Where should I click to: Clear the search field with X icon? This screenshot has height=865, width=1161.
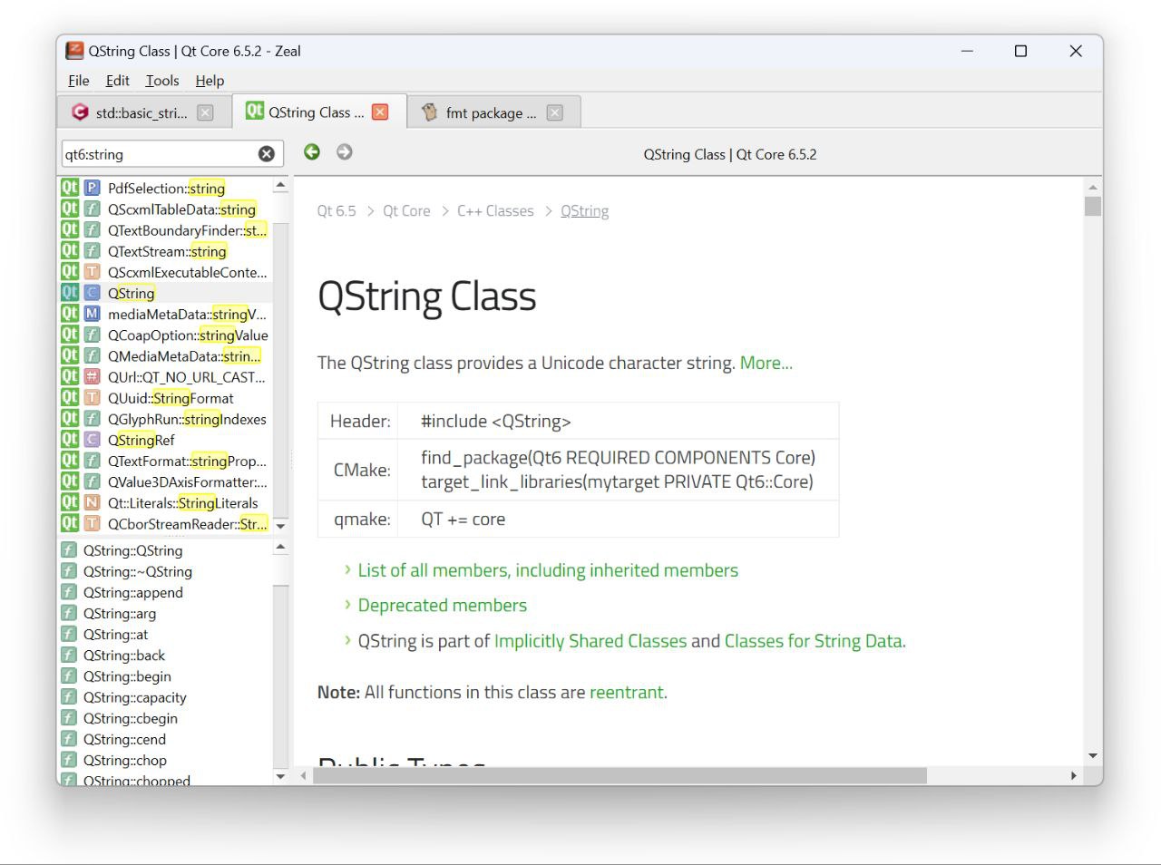266,154
